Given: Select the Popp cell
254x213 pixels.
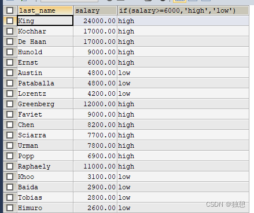Looking at the screenshot, I should [45, 156].
